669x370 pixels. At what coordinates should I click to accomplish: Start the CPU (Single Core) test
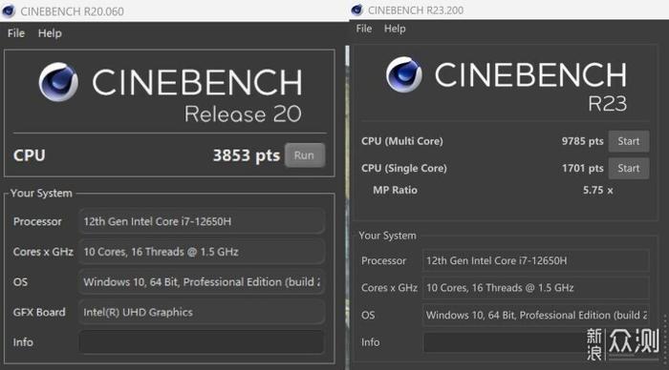pyautogui.click(x=629, y=168)
